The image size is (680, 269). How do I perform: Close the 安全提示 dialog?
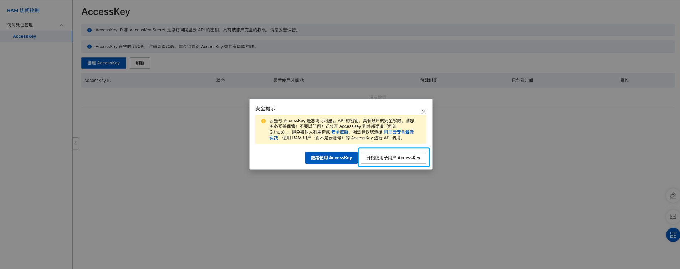424,112
